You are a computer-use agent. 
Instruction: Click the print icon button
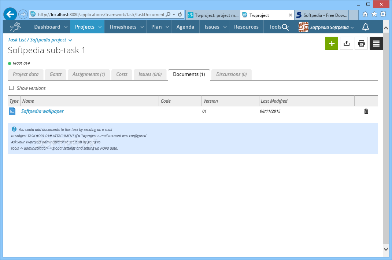click(x=361, y=43)
